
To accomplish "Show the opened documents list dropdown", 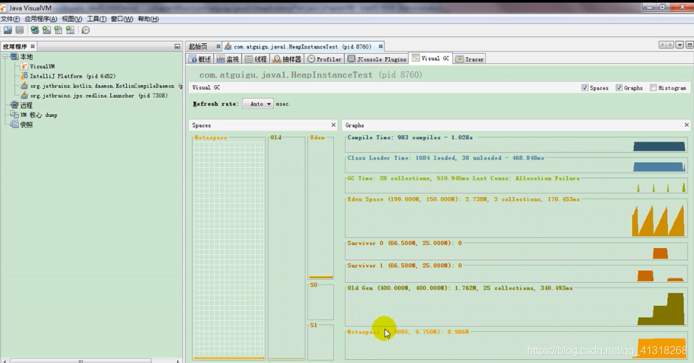I will point(680,45).
